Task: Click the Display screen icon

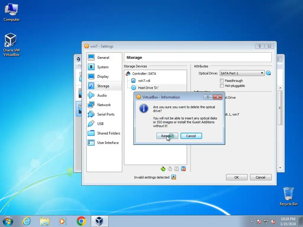Action: tap(91, 76)
